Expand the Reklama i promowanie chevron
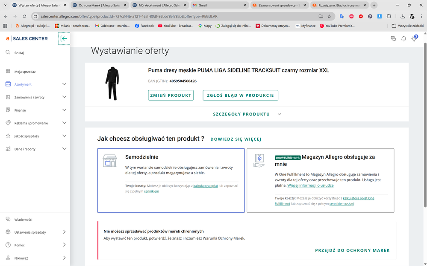 pos(64,123)
